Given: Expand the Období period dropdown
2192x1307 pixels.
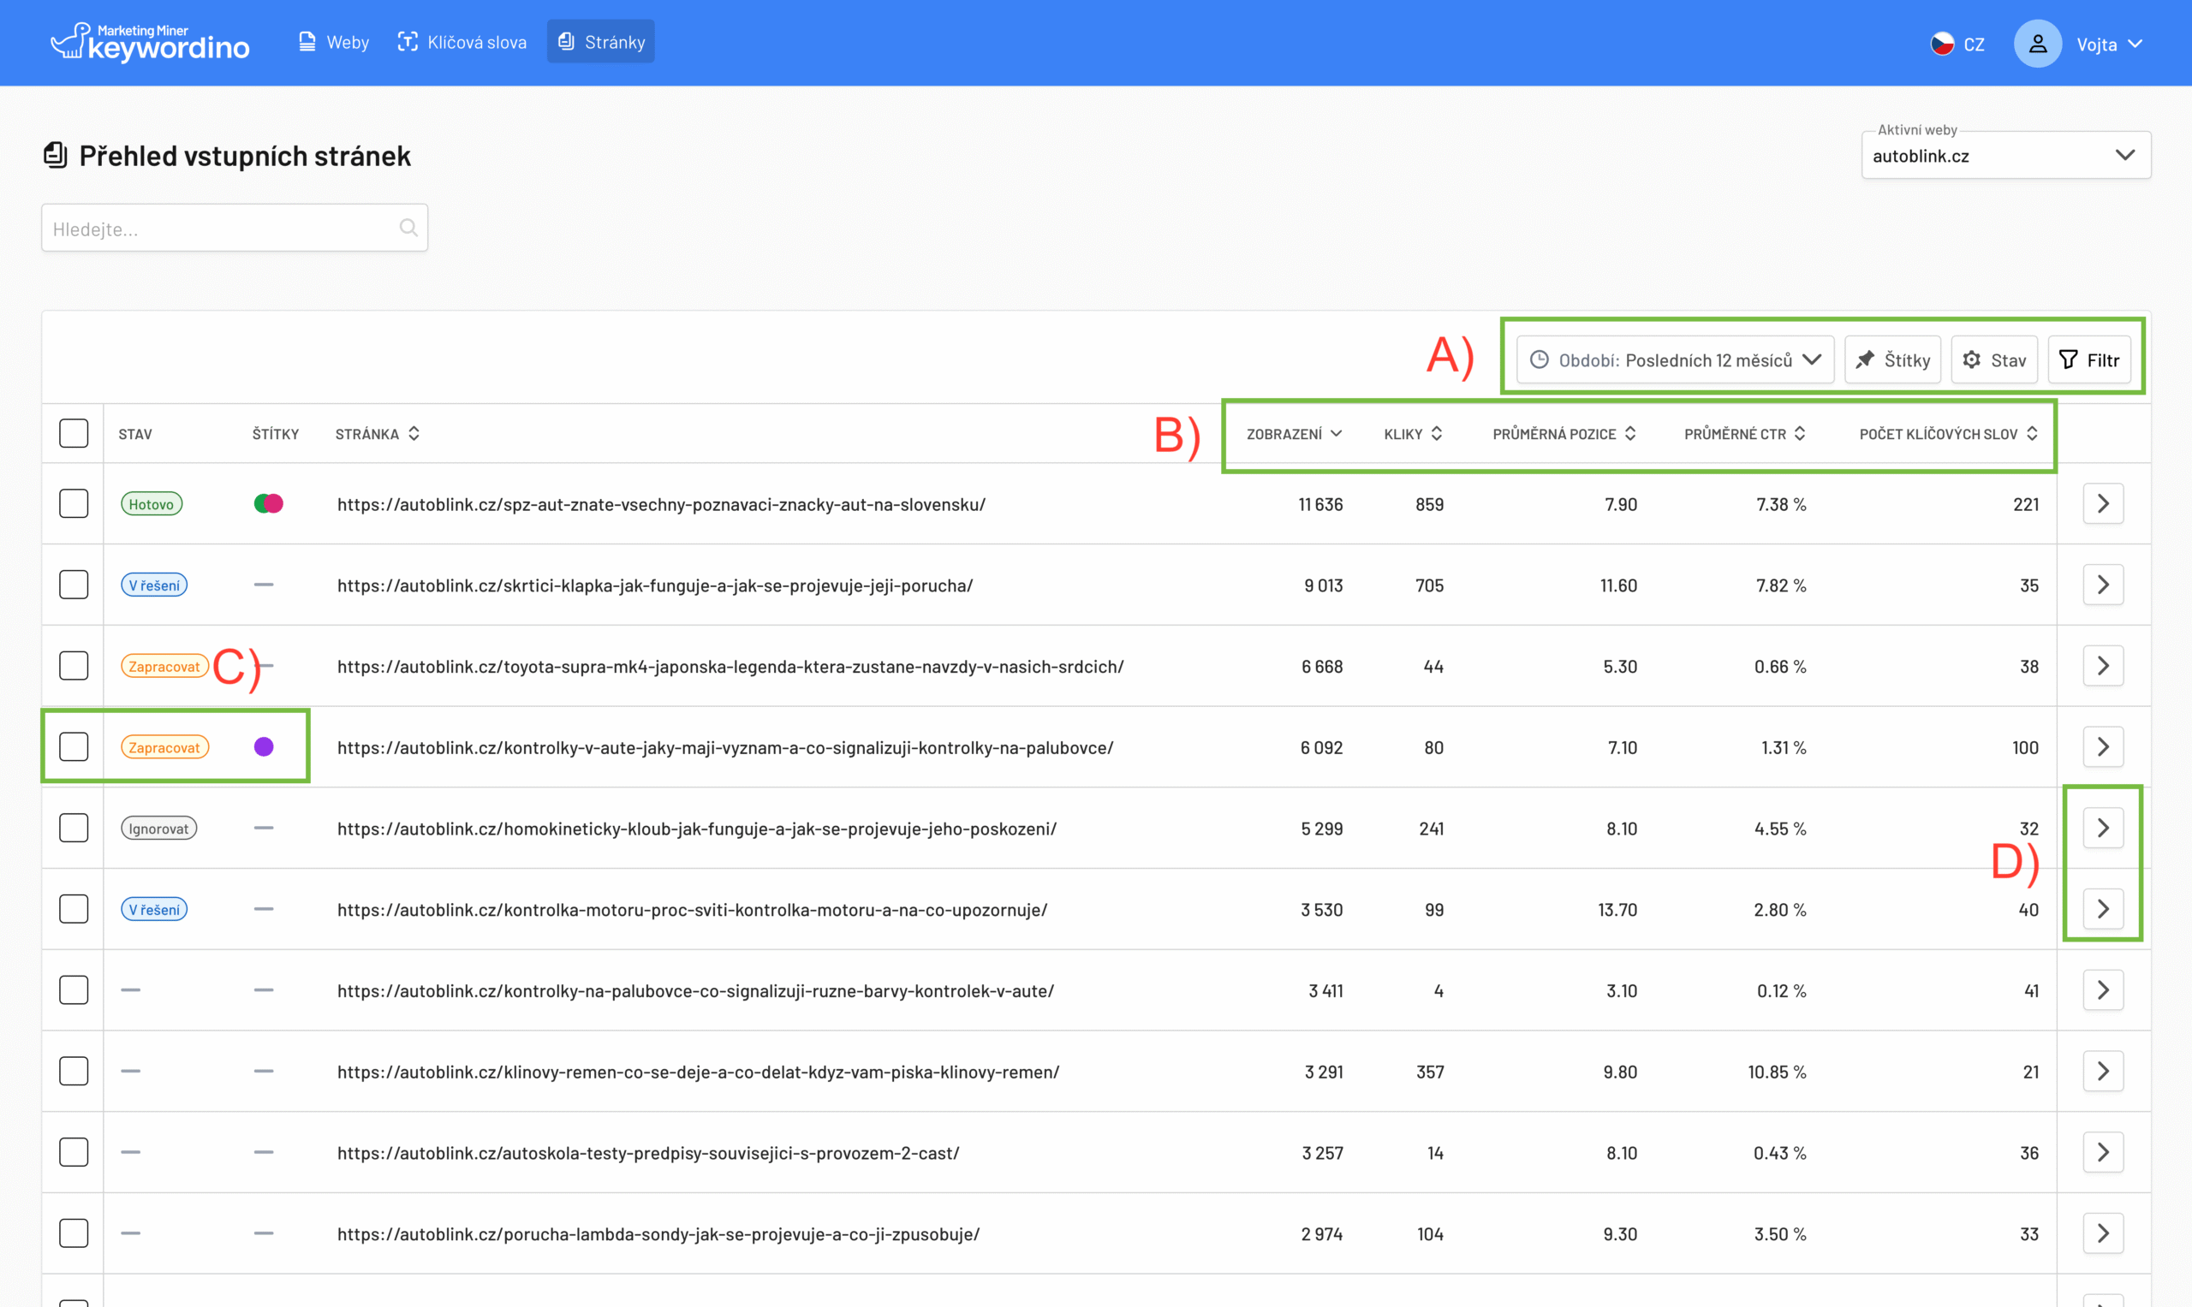Looking at the screenshot, I should (1675, 359).
